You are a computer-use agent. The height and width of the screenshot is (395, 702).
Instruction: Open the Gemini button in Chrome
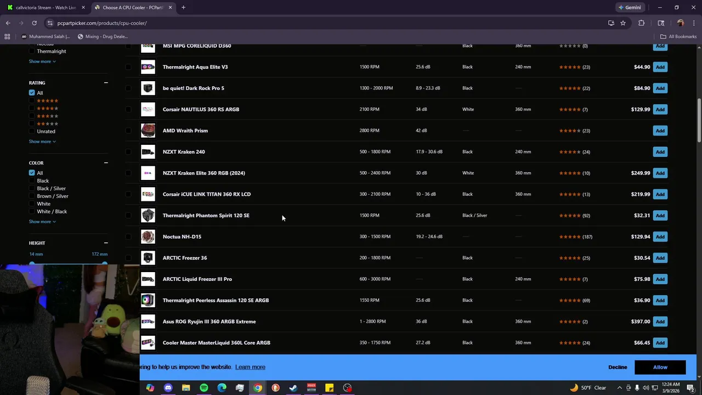(631, 8)
